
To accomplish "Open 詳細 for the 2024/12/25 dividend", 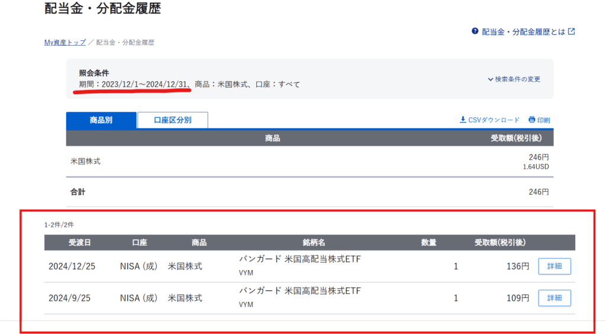I will click(554, 266).
